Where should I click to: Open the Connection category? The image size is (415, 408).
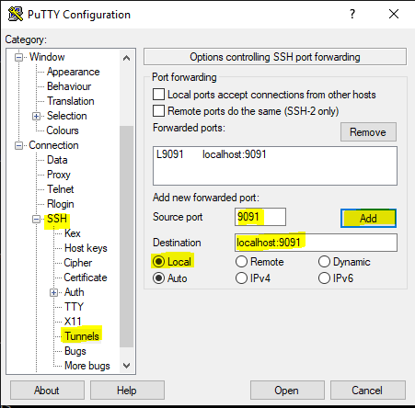pos(53,145)
